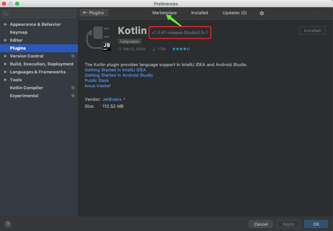Open help with the question mark button
Viewport: 333px width, 231px height.
8,224
